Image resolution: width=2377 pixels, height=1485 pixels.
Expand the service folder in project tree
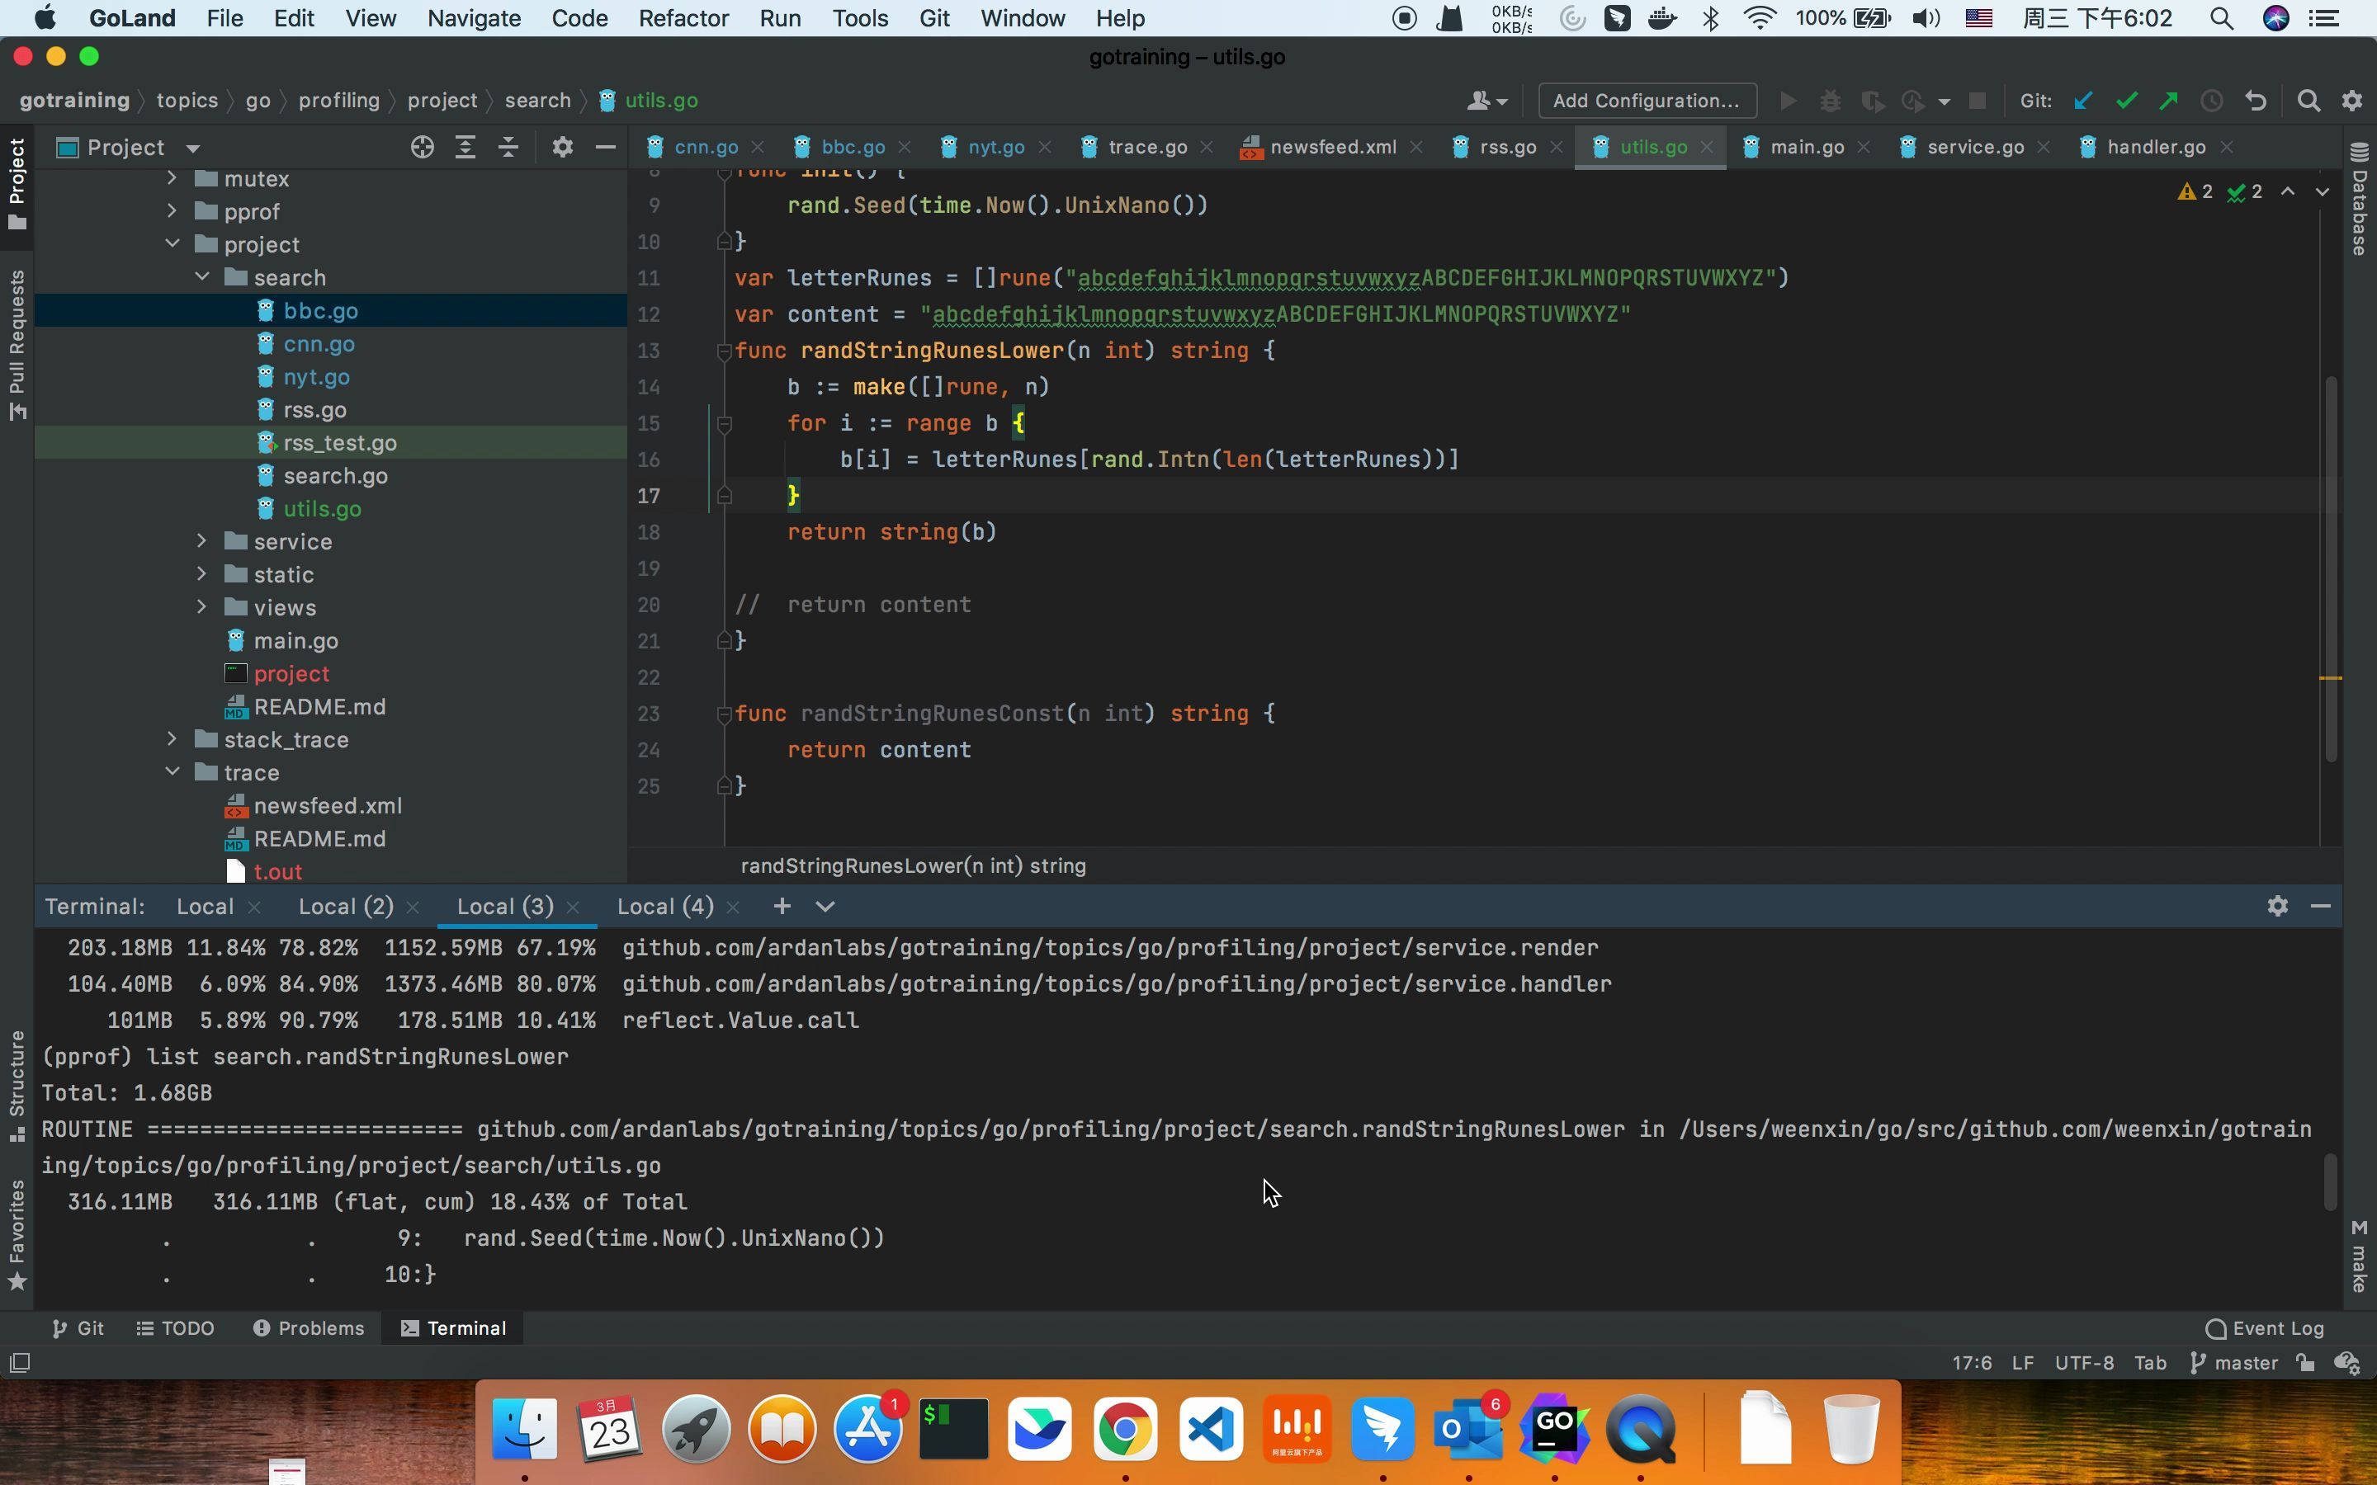tap(201, 540)
